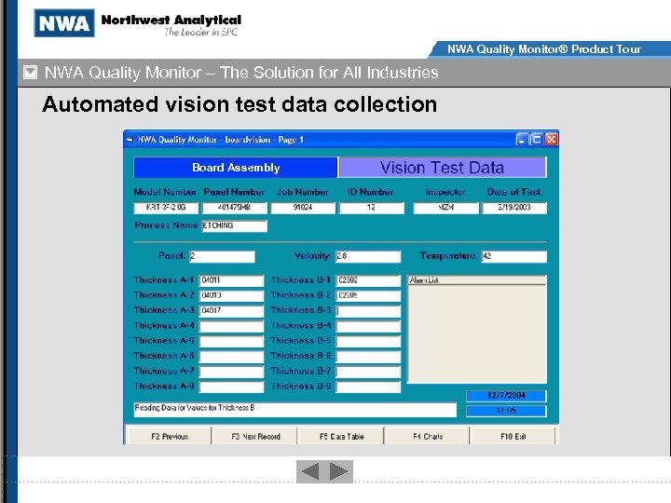Viewport: 671px width, 503px height.
Task: Click the empty Thickness B-8 field
Action: pos(368,387)
